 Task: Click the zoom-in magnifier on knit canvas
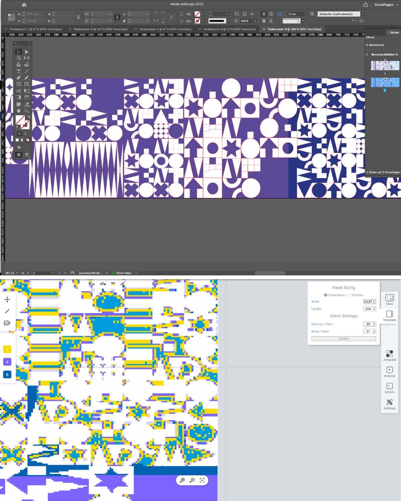(182, 480)
